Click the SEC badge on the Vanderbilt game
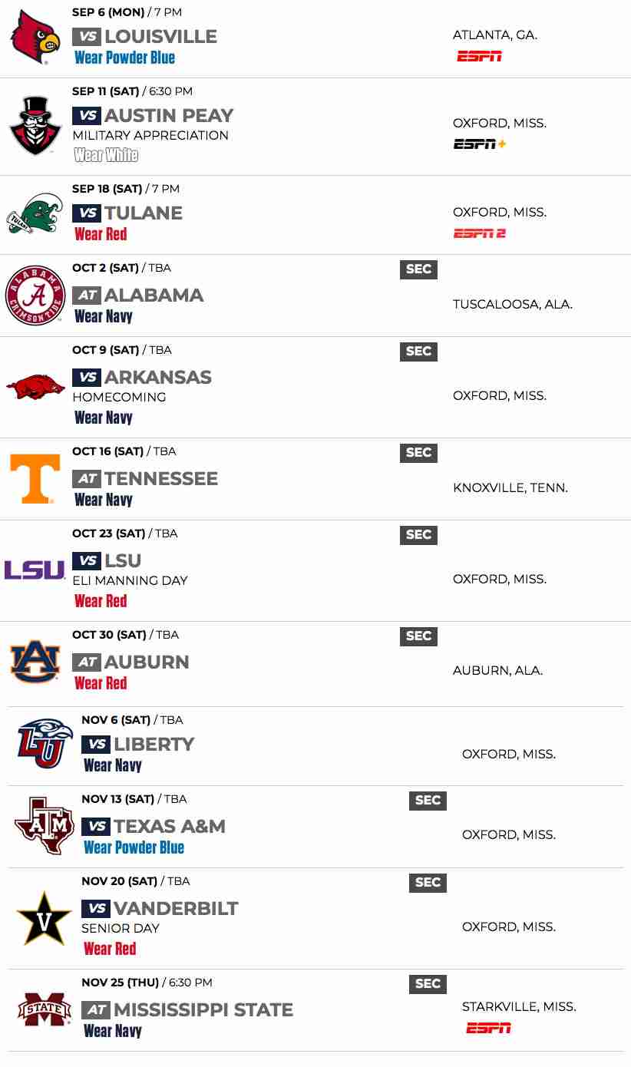631x1067 pixels. (428, 882)
